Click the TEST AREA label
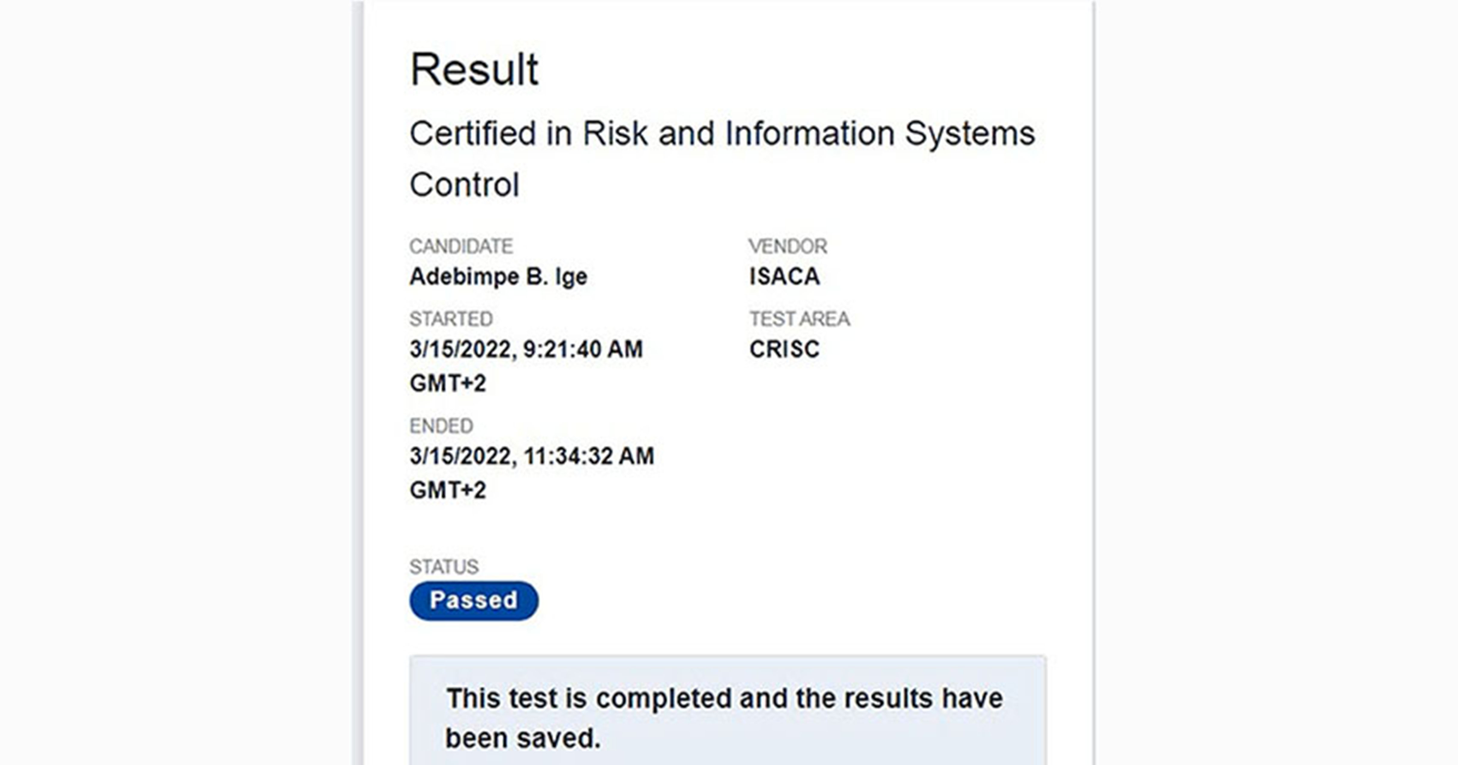Screen dimensions: 1458x765 point(799,319)
